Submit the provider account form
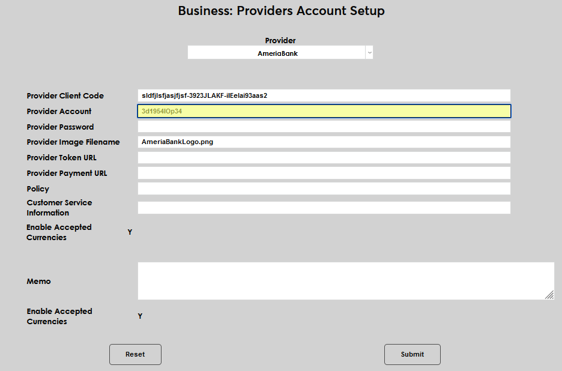The image size is (562, 371). tap(412, 354)
